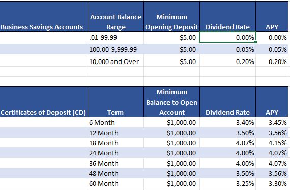Click the Account Balance Range header cell
This screenshot has height=190, width=290.
(x=116, y=17)
